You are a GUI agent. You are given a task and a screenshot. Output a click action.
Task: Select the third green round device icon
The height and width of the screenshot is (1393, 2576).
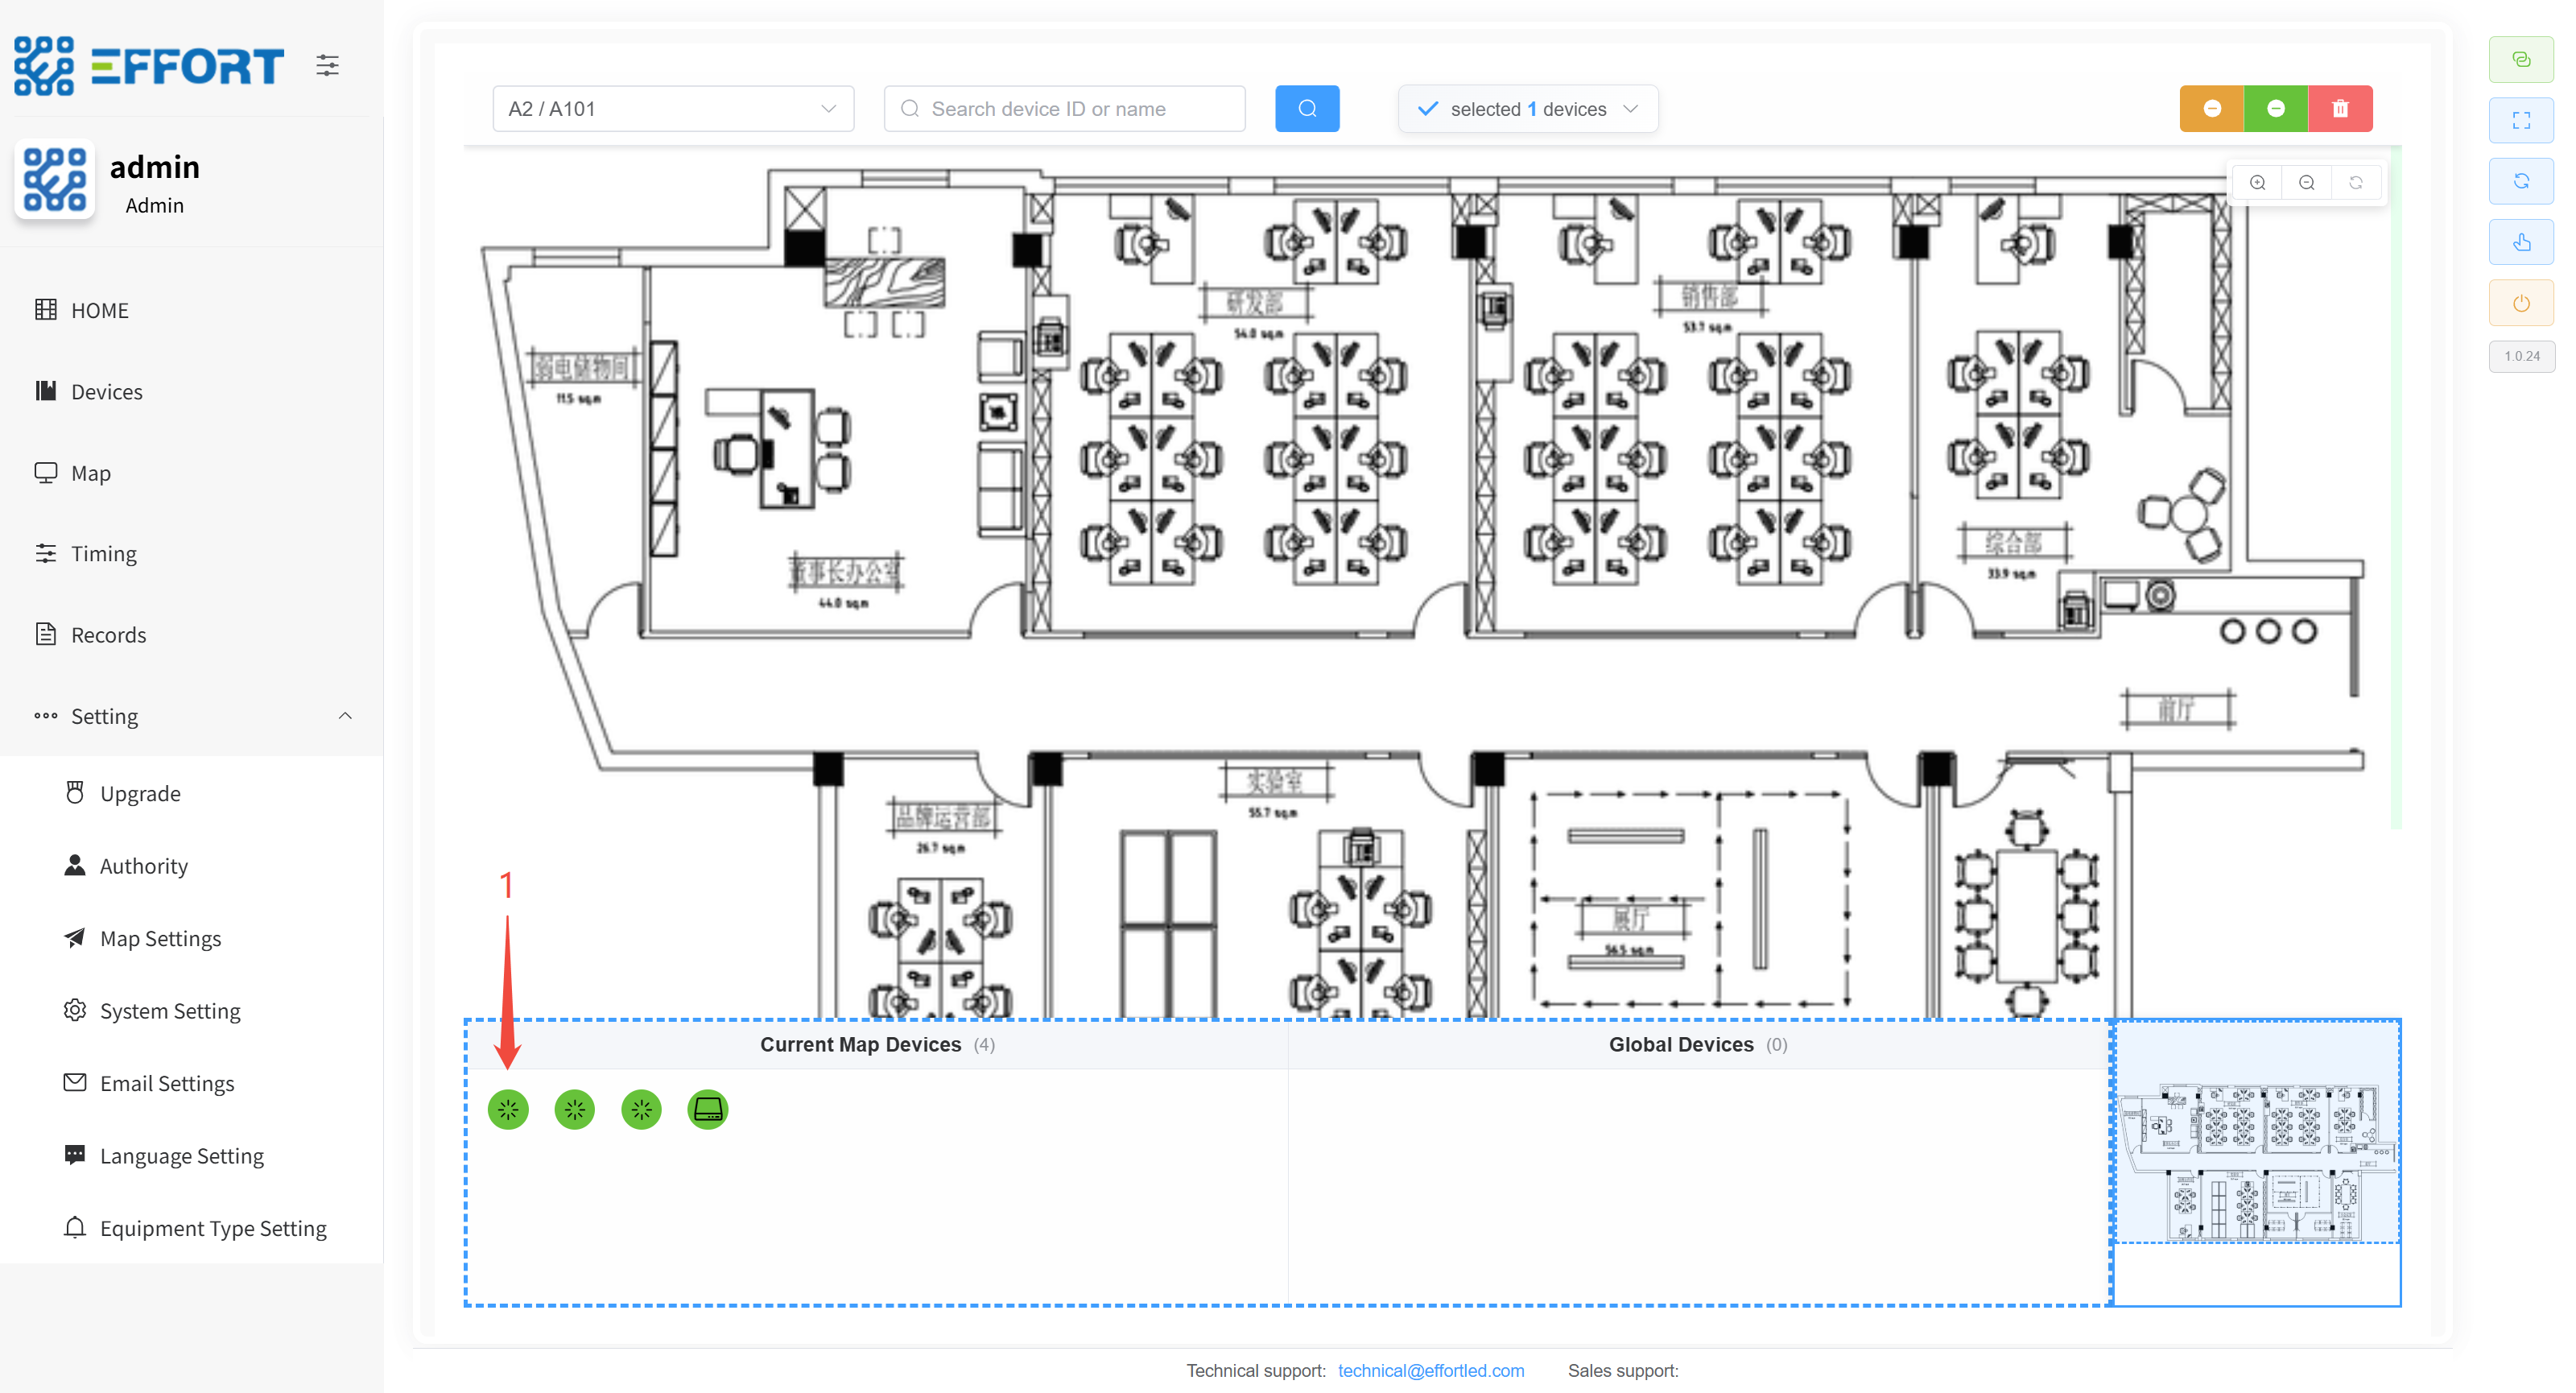[641, 1109]
